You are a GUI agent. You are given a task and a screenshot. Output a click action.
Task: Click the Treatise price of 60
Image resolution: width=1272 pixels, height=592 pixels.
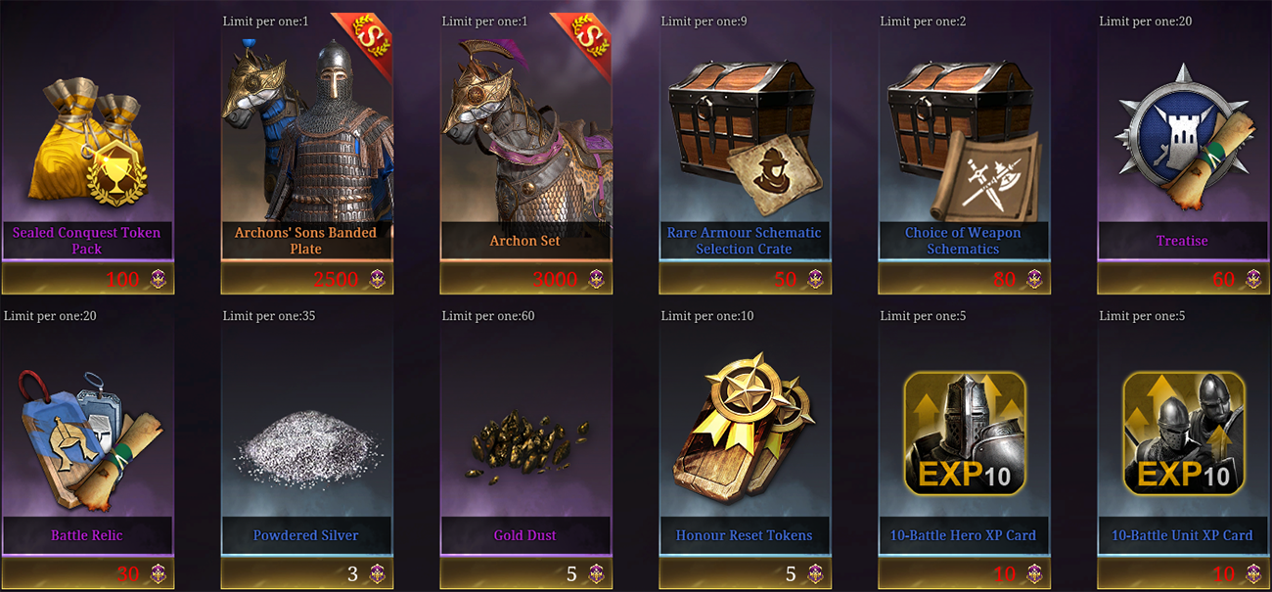(x=1184, y=279)
